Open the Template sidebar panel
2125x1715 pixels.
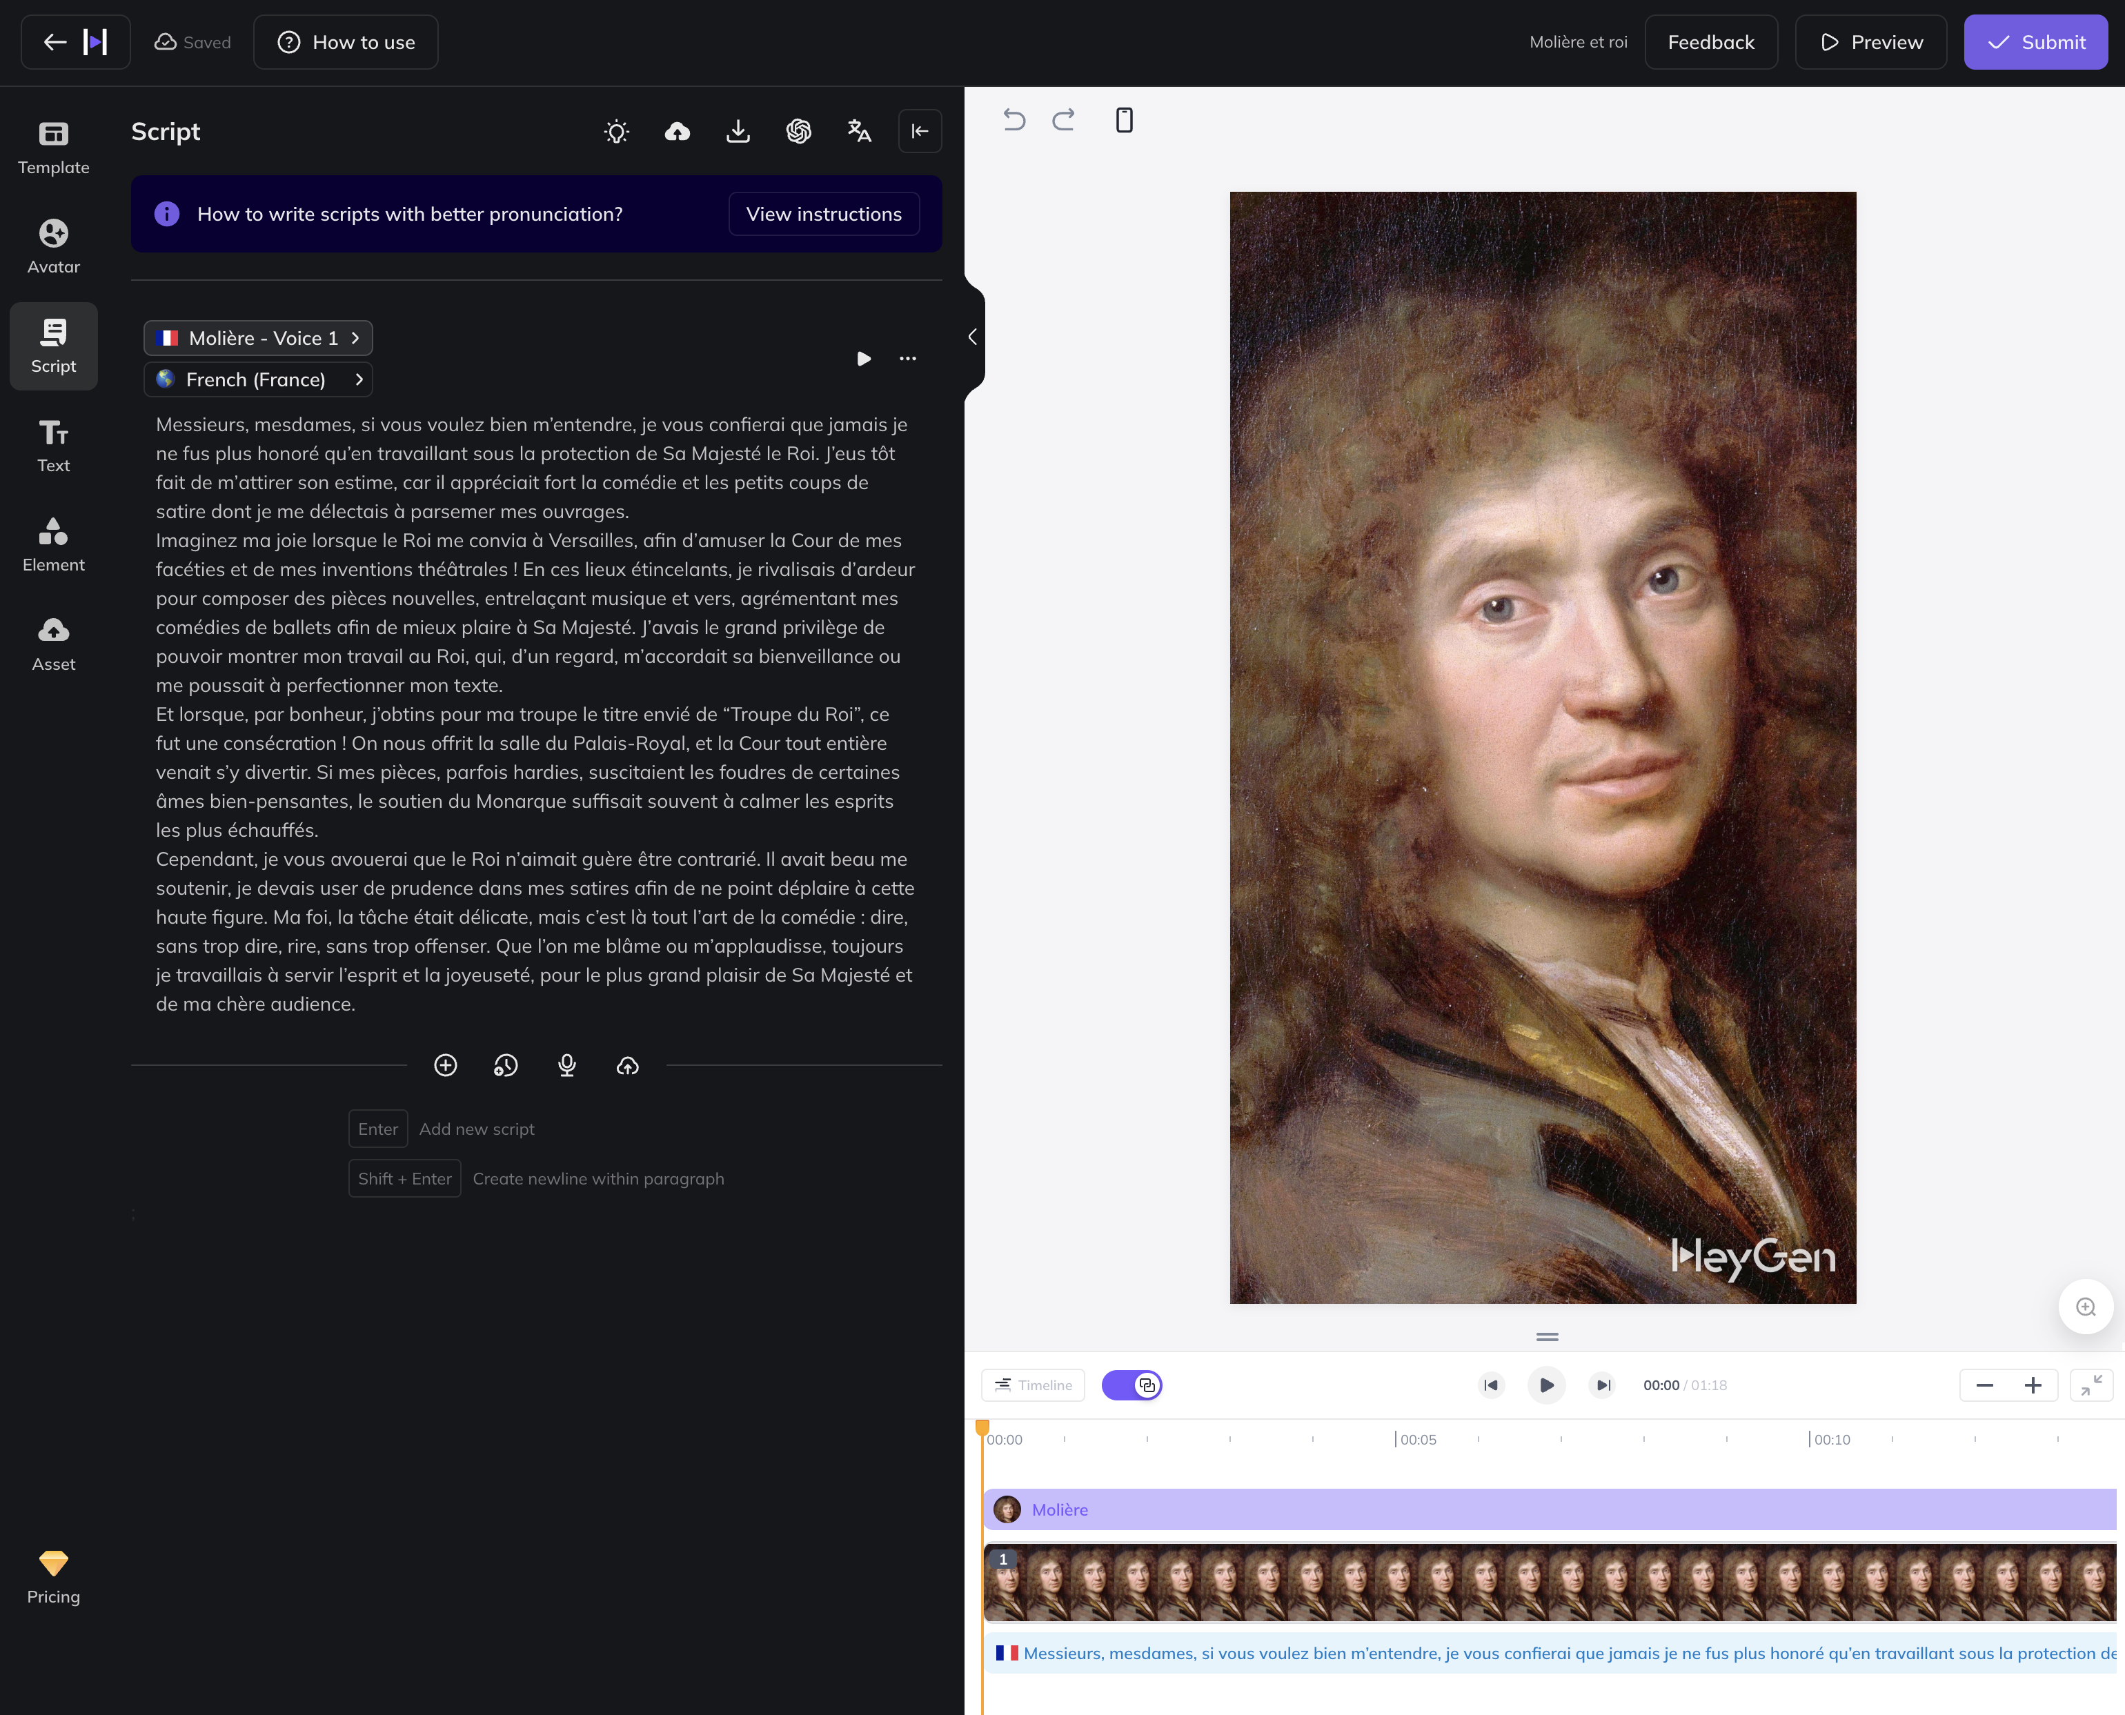[53, 147]
